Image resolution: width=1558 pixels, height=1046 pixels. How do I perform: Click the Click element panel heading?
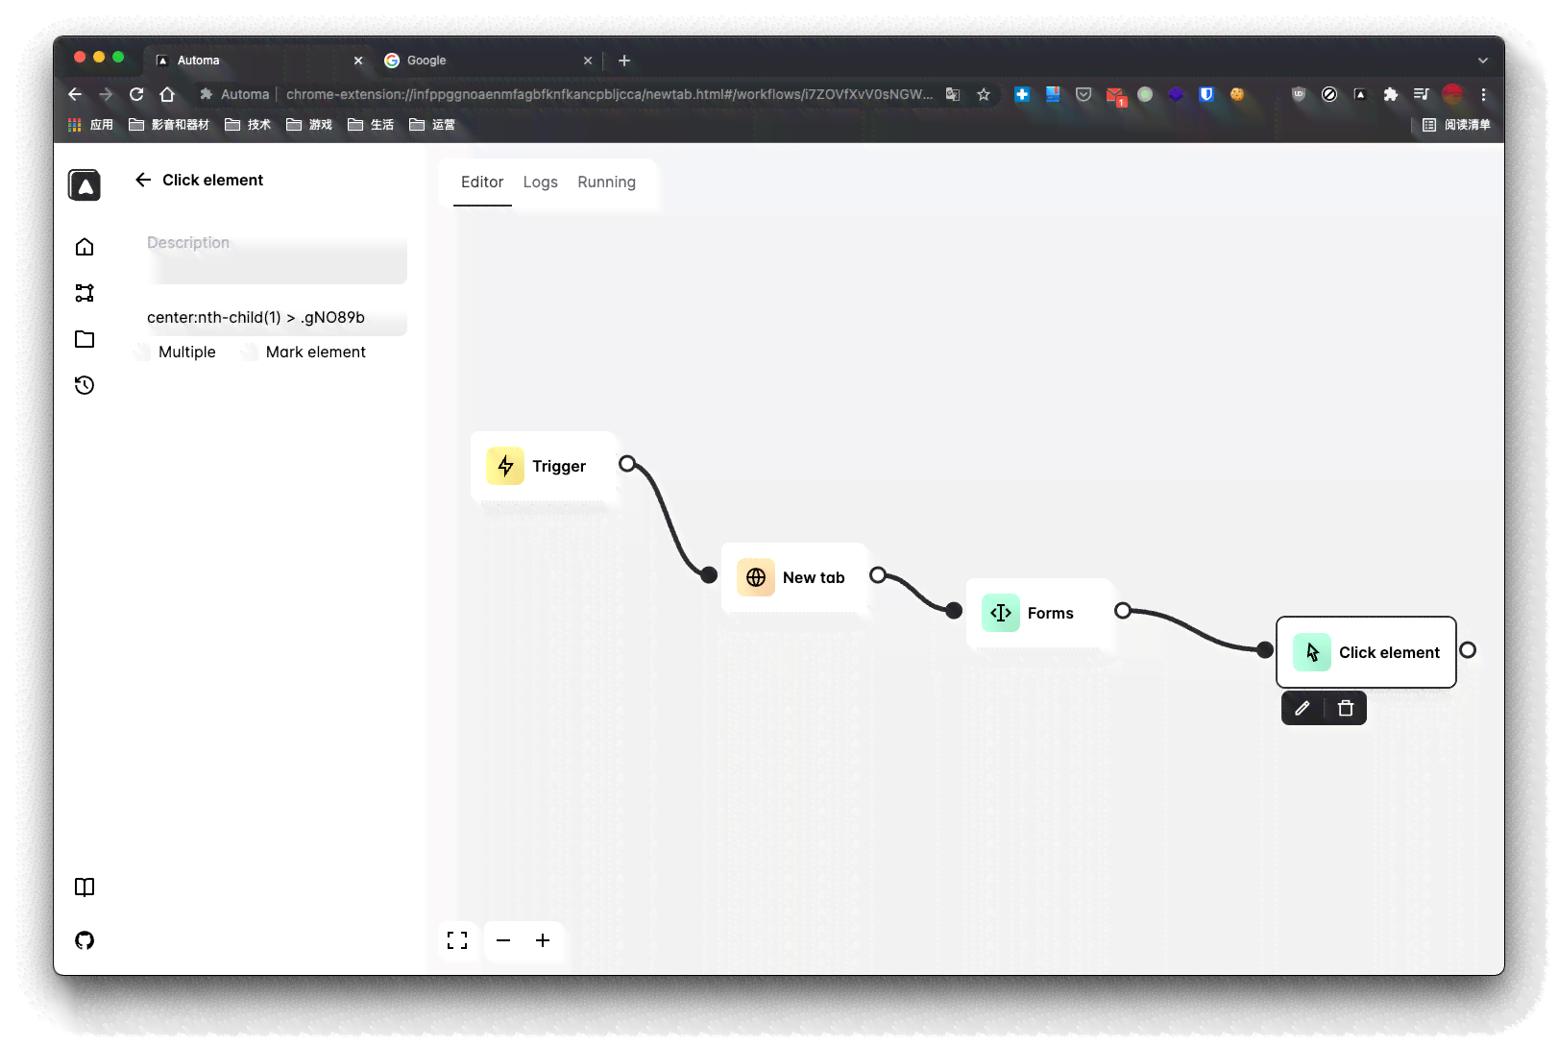coord(212,180)
